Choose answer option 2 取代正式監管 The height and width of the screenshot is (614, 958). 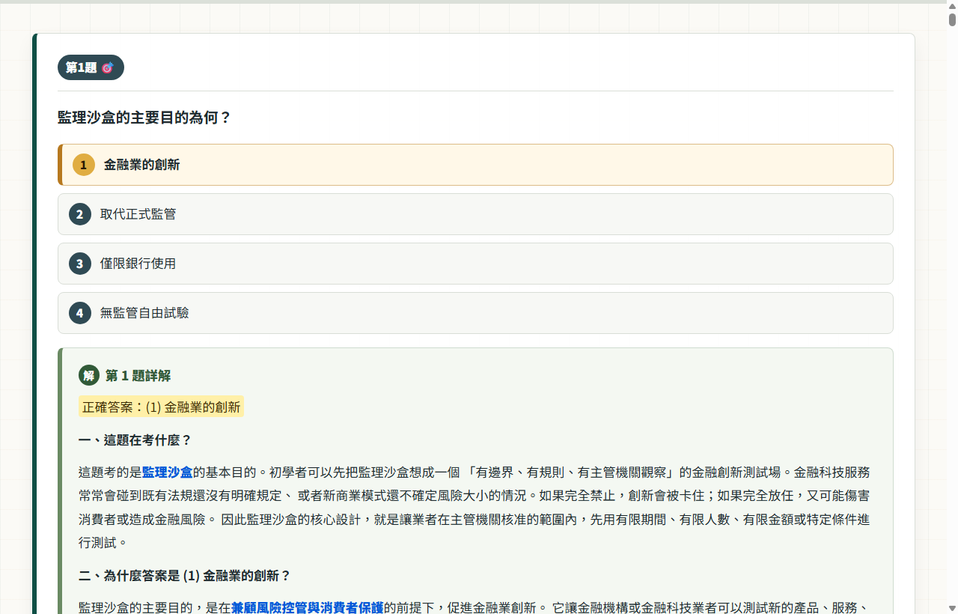(x=475, y=214)
